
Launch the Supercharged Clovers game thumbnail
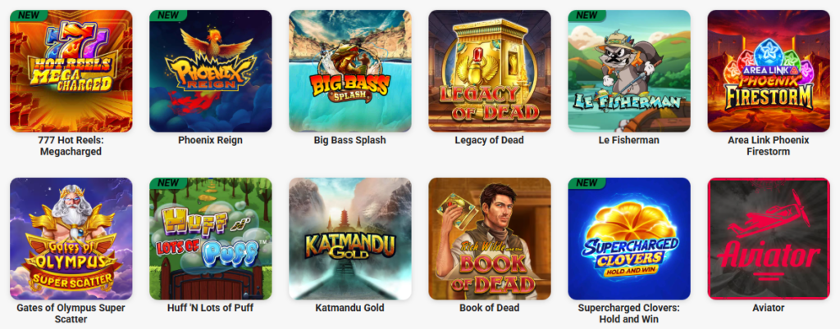[629, 239]
